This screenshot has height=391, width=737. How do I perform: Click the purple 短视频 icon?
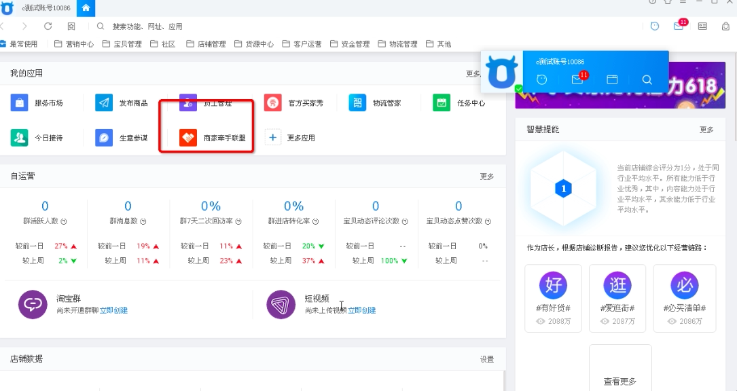click(281, 305)
